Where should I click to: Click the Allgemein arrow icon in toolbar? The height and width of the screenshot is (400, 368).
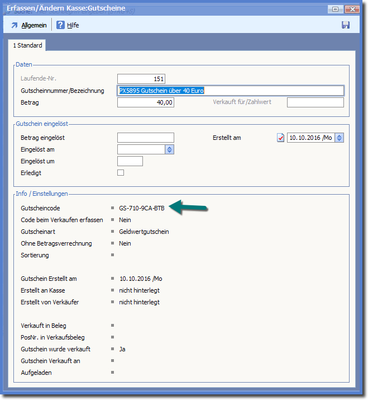point(15,25)
